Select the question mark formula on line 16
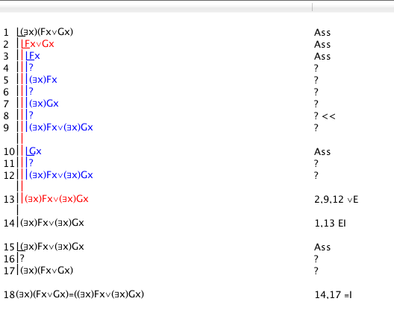The width and height of the screenshot is (394, 316). 22,259
